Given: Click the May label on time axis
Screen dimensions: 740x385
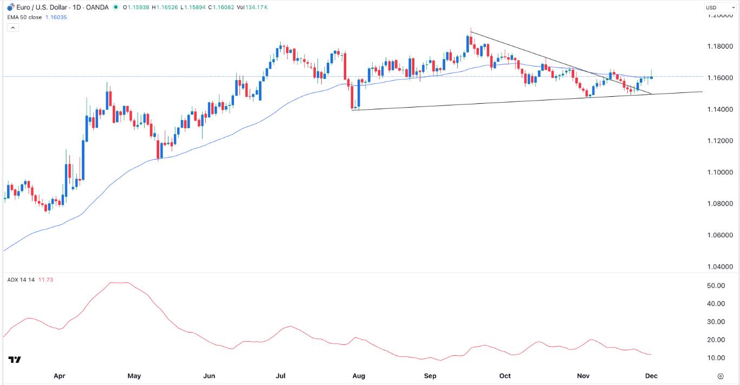Looking at the screenshot, I should [x=134, y=376].
